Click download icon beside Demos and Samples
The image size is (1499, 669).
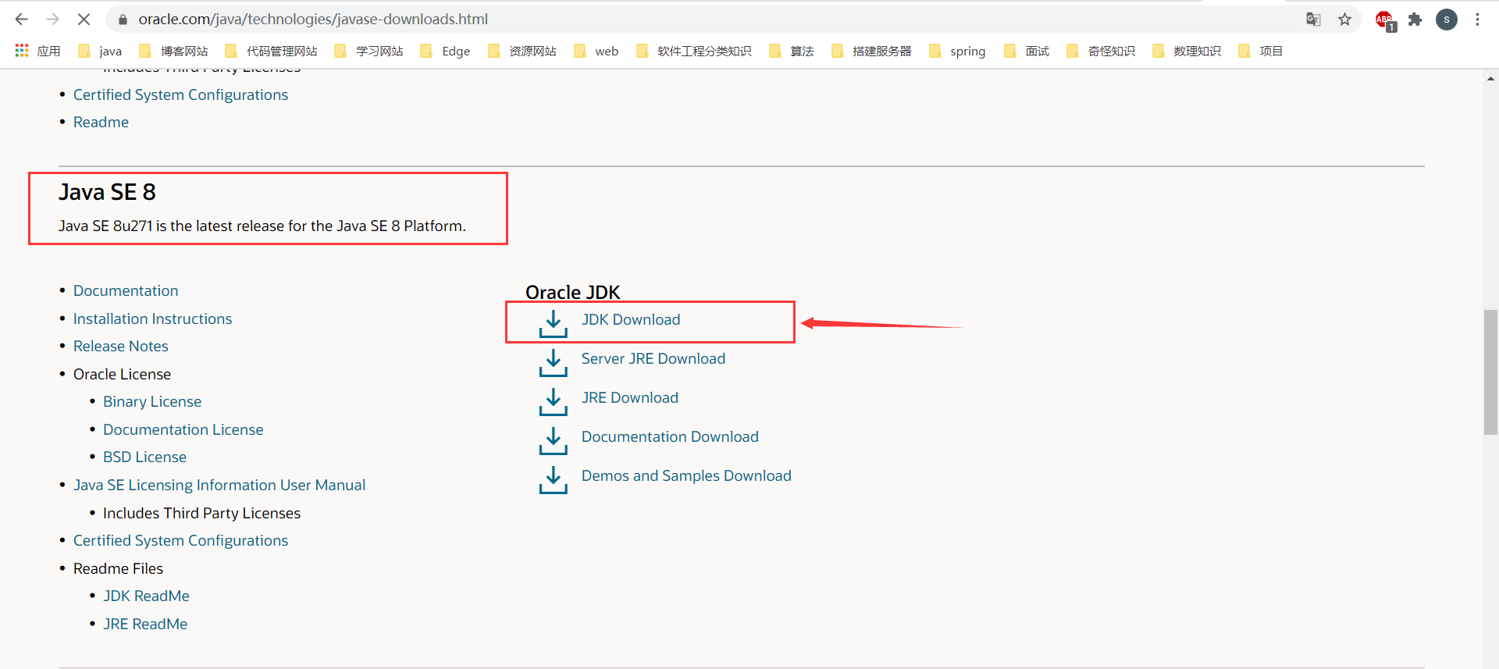coord(553,479)
